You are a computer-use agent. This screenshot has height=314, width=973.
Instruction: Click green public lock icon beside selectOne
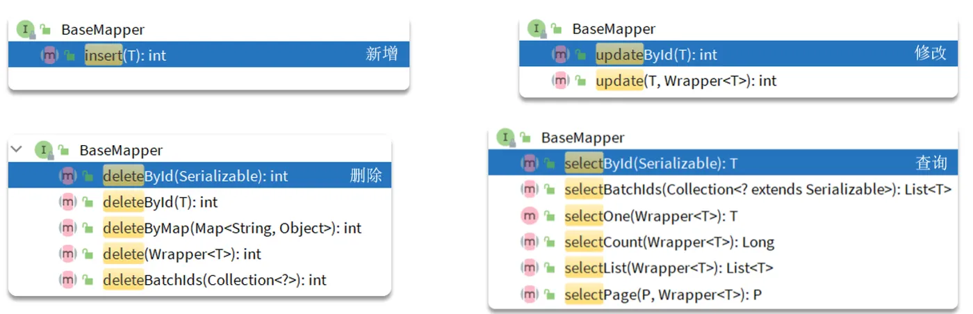click(x=549, y=216)
